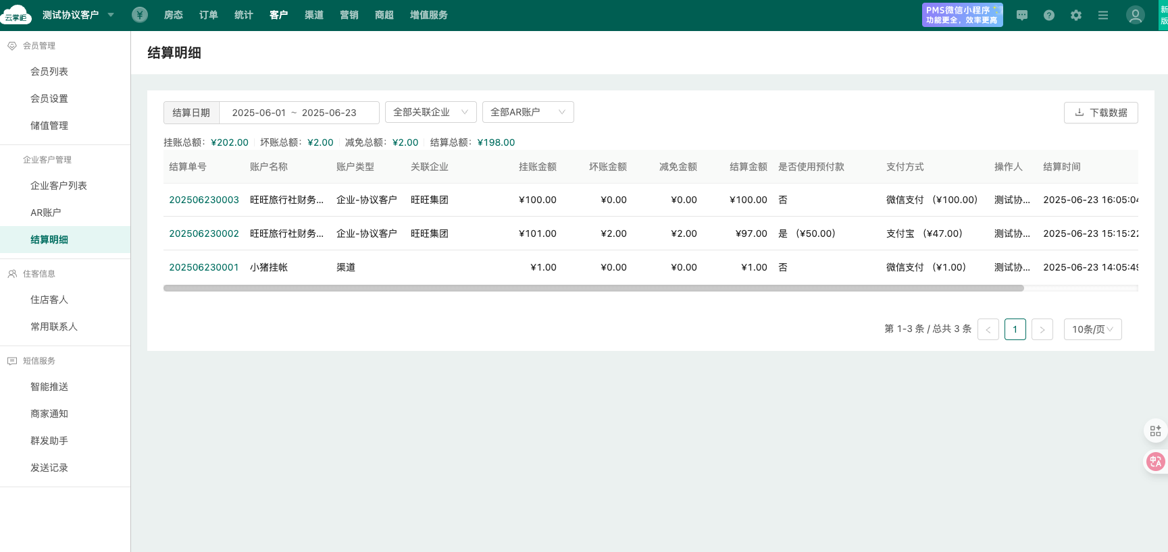The width and height of the screenshot is (1168, 552).
Task: Open the 全部关联企业 dropdown
Action: point(431,112)
